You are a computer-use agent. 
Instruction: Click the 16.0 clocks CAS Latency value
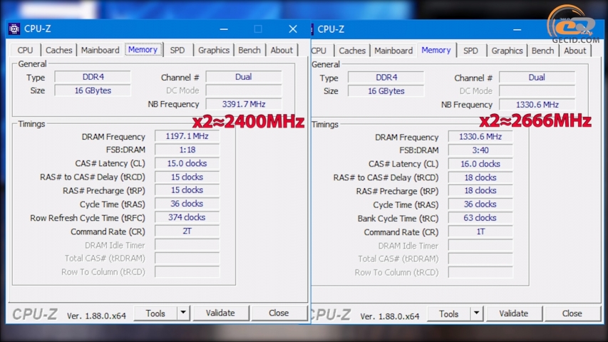pyautogui.click(x=480, y=164)
